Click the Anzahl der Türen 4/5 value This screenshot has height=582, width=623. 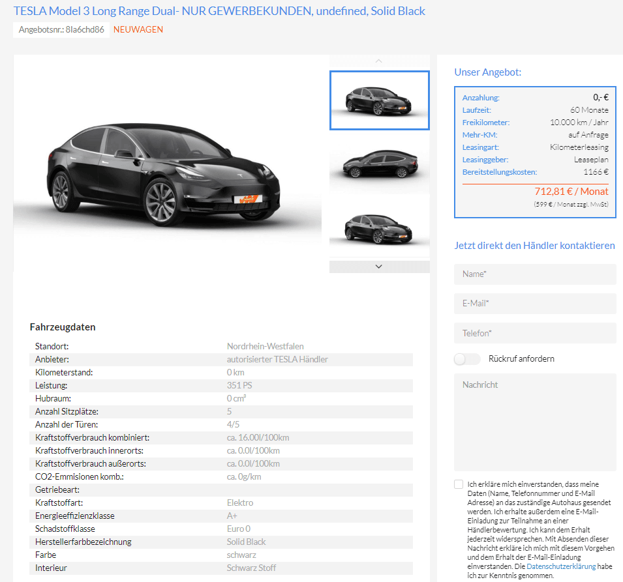(234, 425)
